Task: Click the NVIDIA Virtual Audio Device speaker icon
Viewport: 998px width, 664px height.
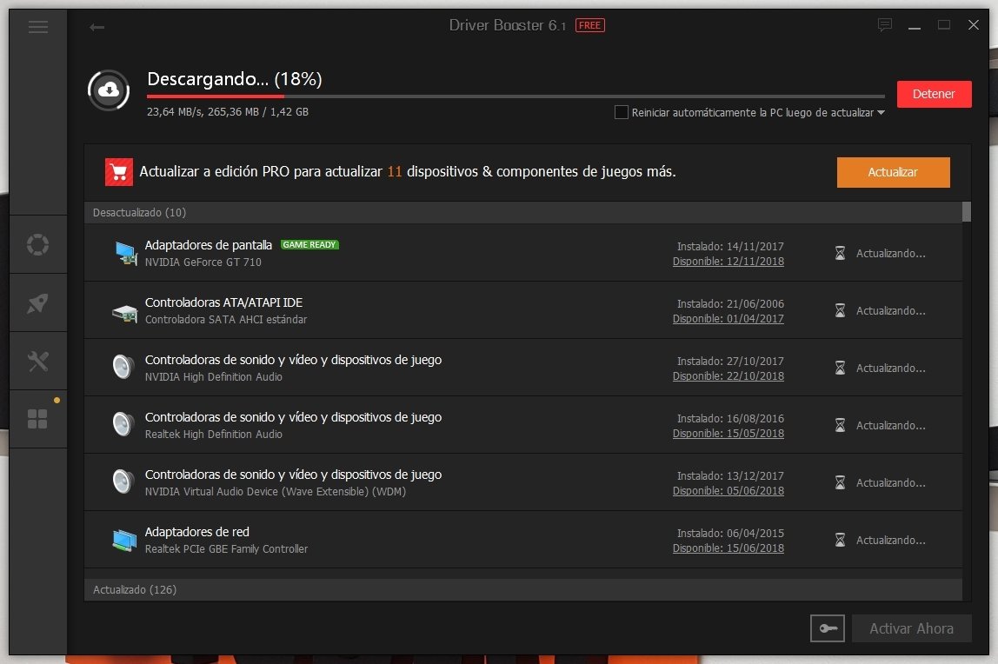Action: coord(123,481)
